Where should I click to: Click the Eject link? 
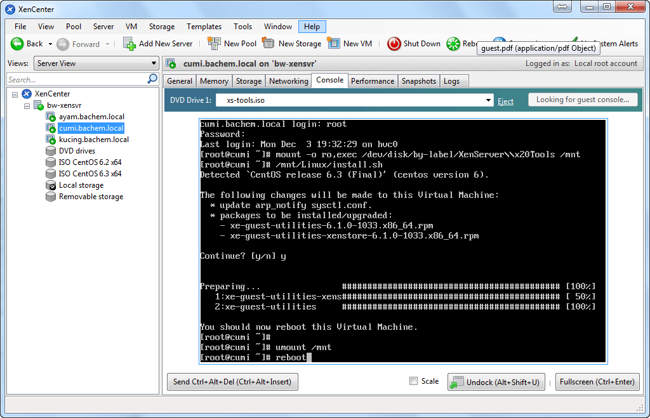click(505, 101)
